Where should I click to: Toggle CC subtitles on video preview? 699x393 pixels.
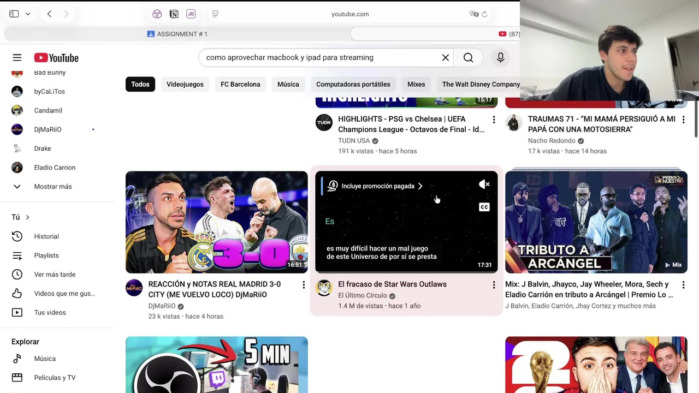[484, 207]
